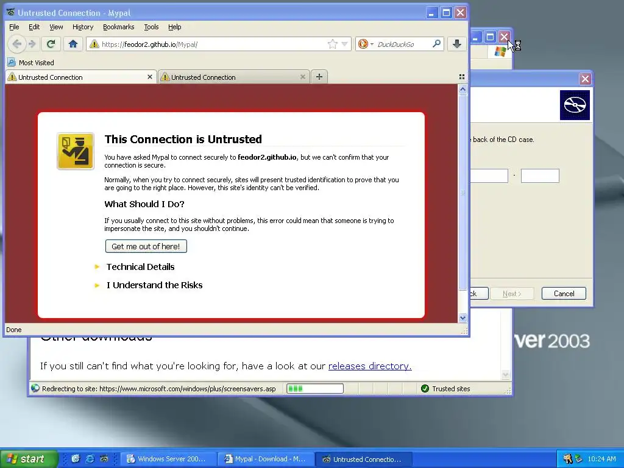624x468 pixels.
Task: Click the scroll down arrow in background IE page
Action: tap(505, 375)
